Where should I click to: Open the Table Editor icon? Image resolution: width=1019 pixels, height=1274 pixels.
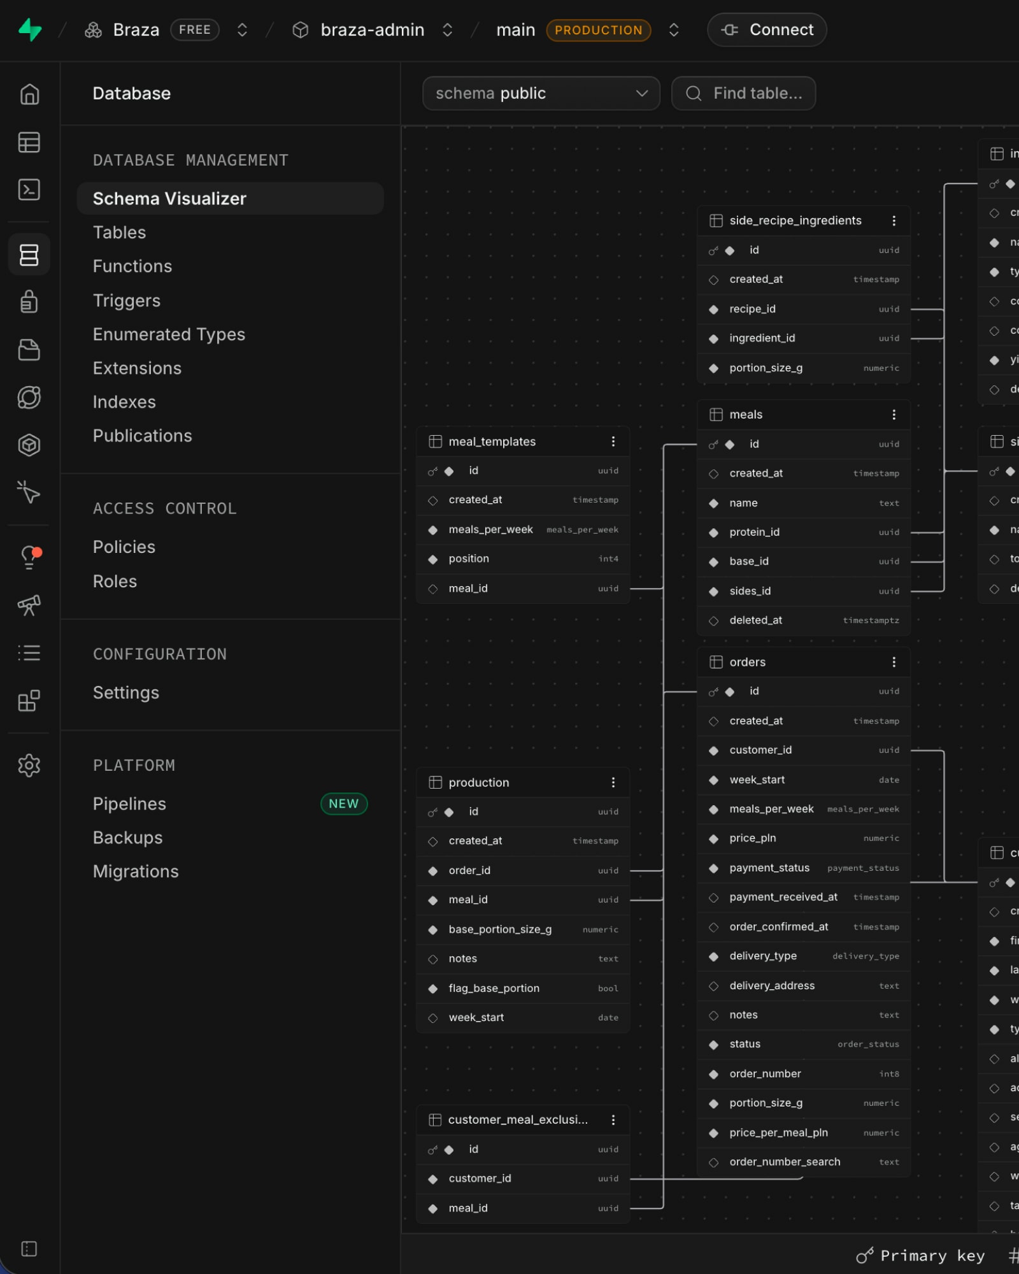(x=29, y=142)
